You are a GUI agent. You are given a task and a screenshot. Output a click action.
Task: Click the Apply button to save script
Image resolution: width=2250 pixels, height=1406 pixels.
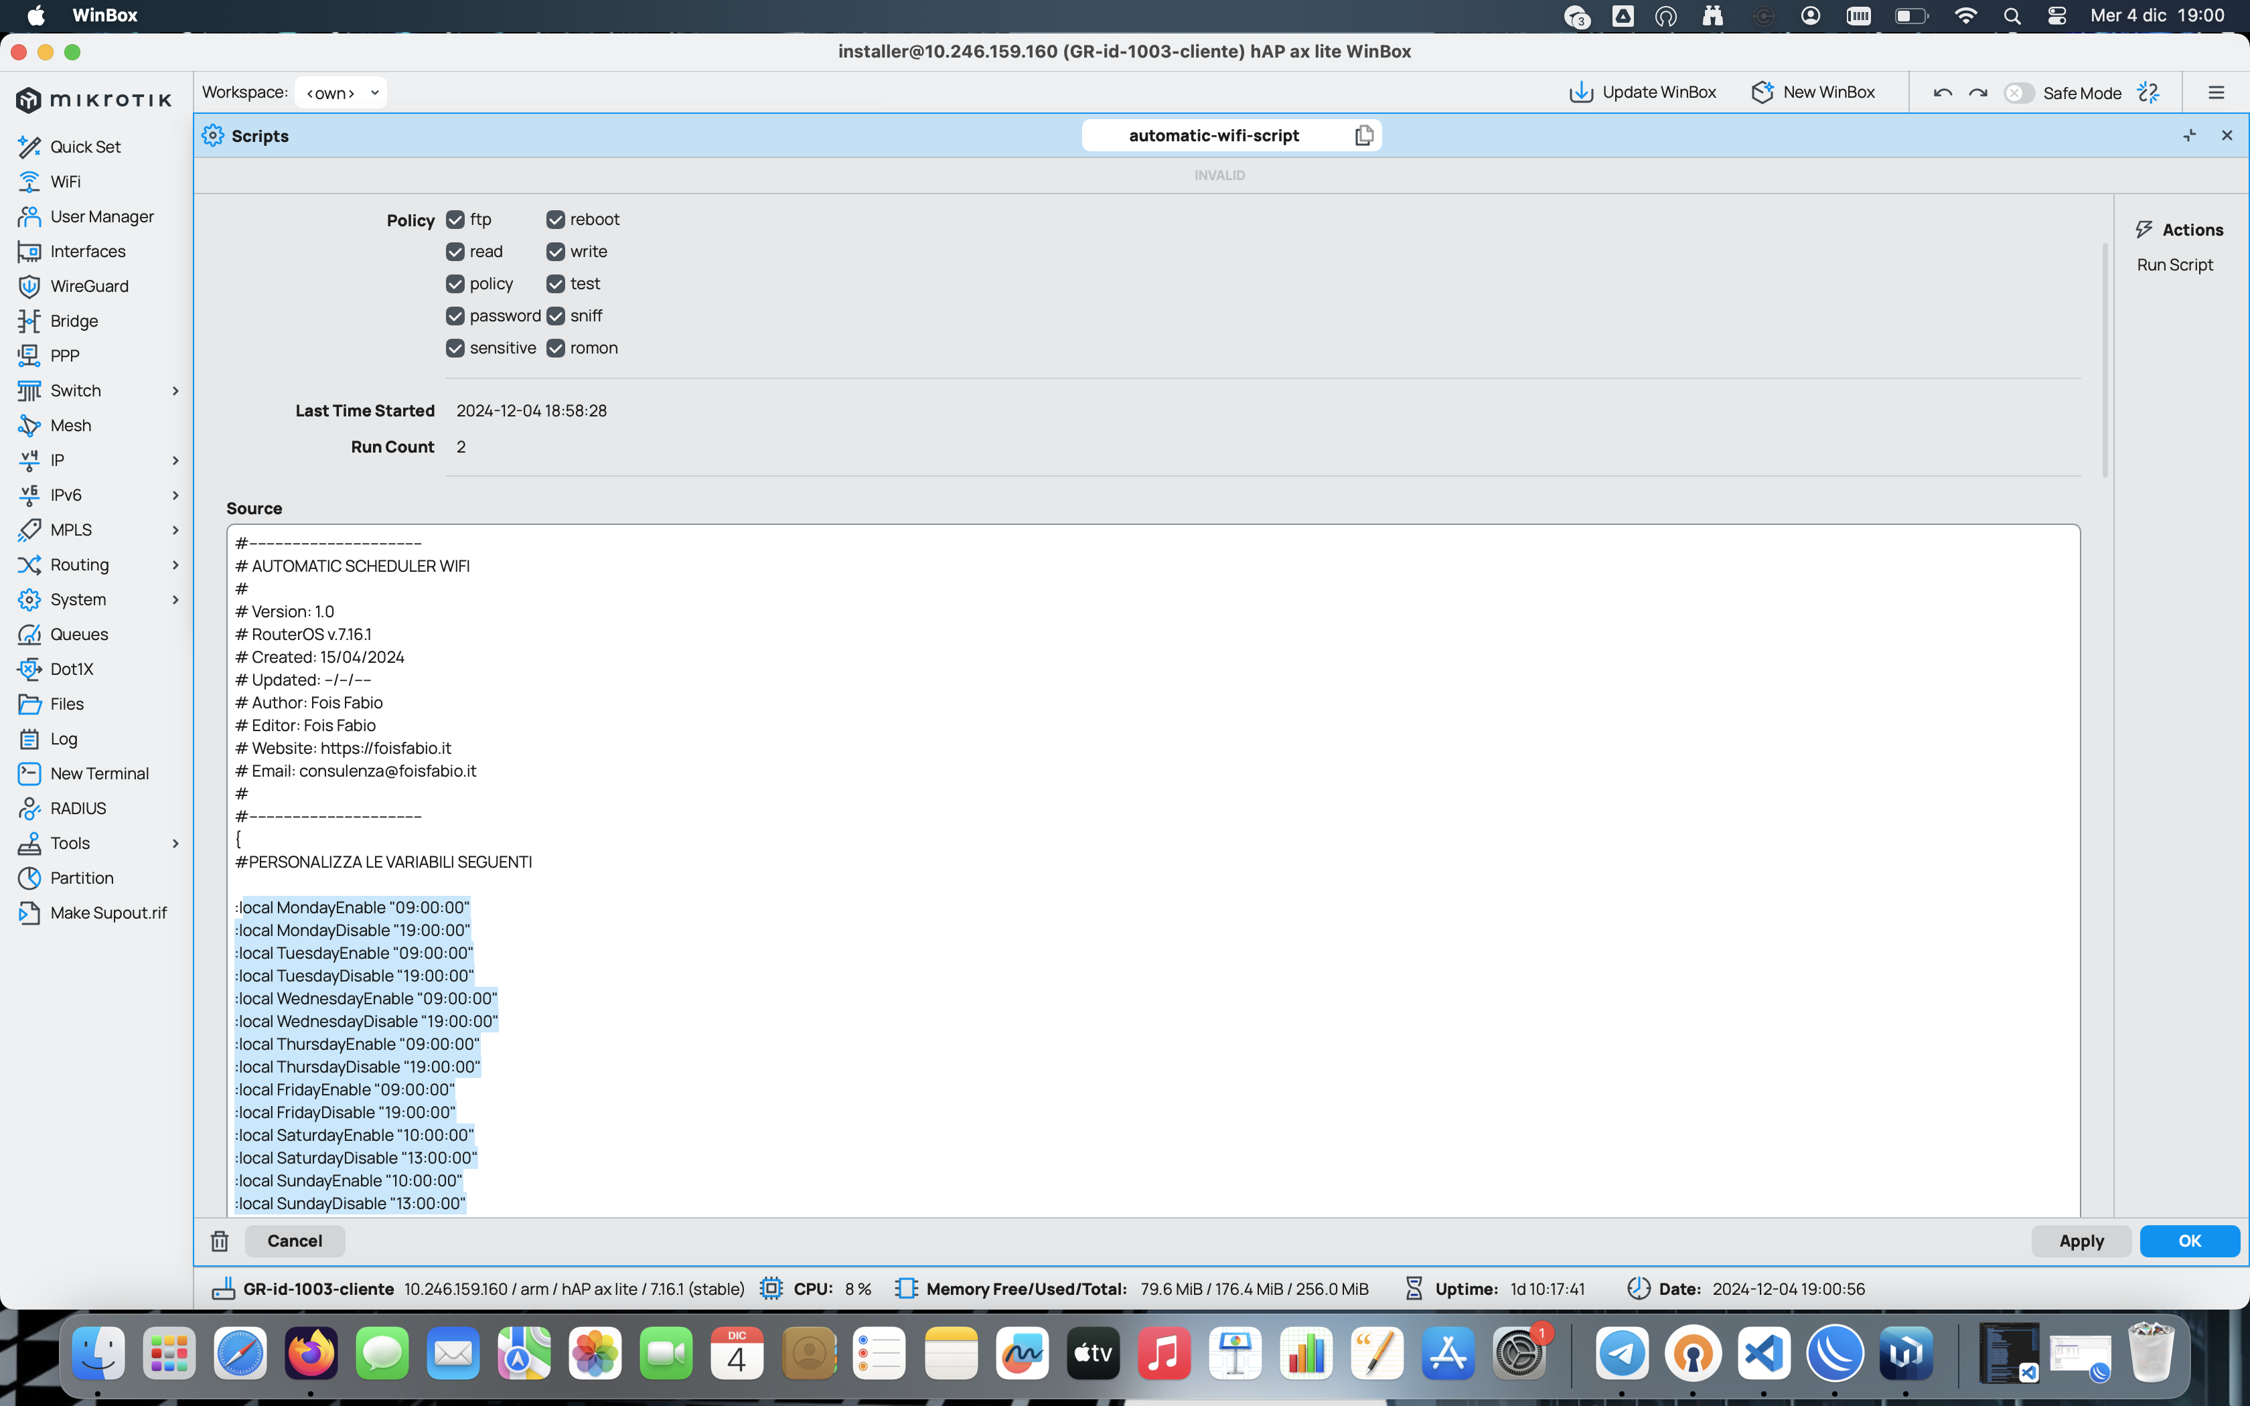[x=2081, y=1241]
